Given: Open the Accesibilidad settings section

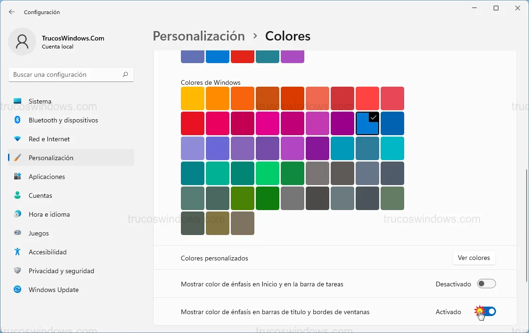Looking at the screenshot, I should tap(48, 252).
